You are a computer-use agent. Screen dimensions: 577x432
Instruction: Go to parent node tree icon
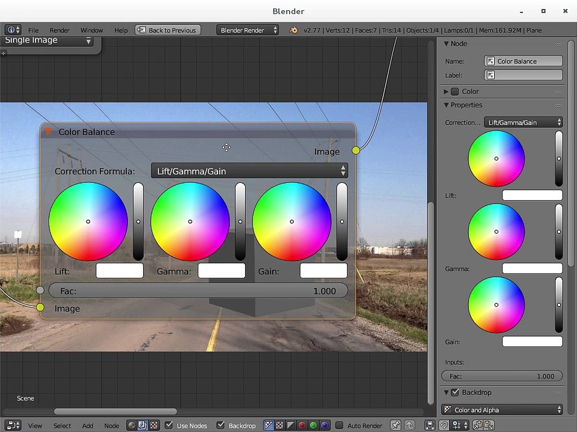pos(409,425)
